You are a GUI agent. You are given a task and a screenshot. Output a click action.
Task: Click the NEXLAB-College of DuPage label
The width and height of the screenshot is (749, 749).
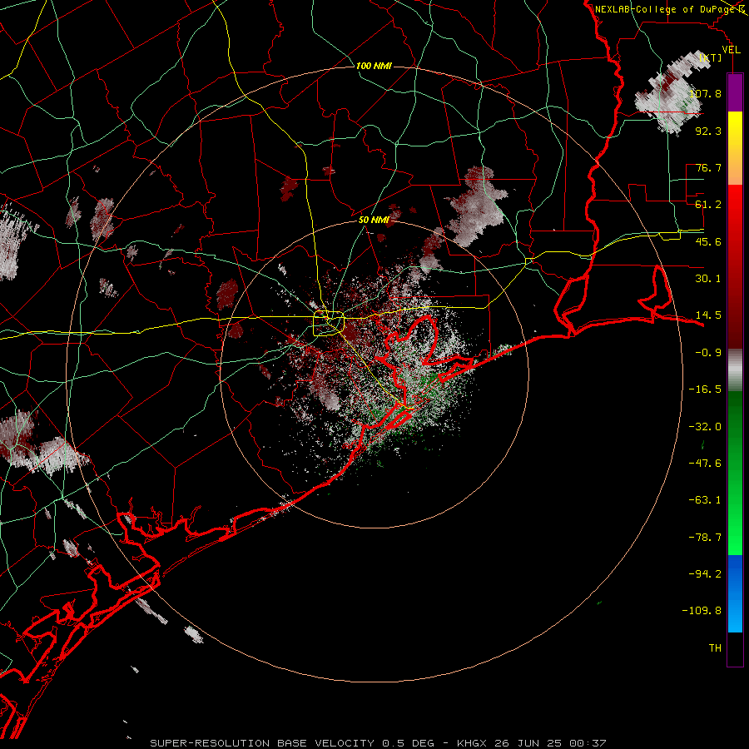tap(665, 9)
